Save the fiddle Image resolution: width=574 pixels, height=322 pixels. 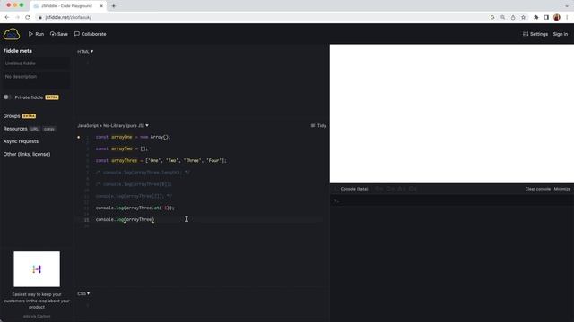pyautogui.click(x=59, y=34)
